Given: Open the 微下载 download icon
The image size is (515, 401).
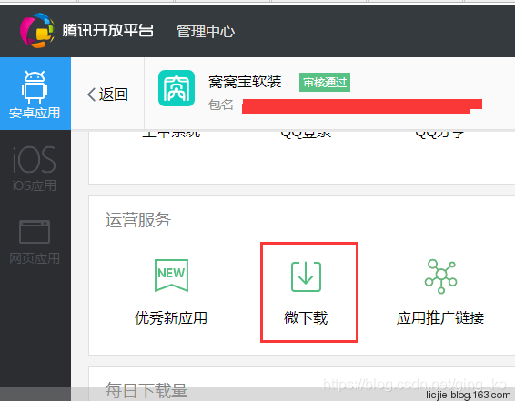Looking at the screenshot, I should click(x=306, y=276).
